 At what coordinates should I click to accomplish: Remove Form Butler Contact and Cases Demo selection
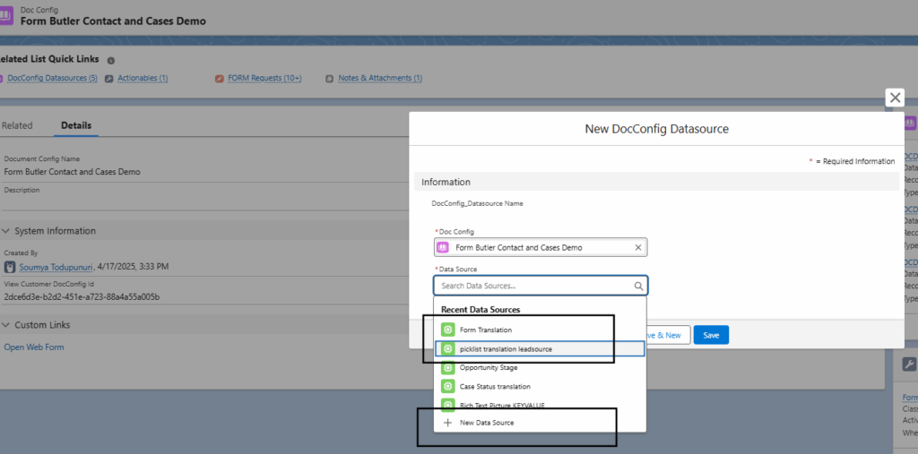[638, 247]
